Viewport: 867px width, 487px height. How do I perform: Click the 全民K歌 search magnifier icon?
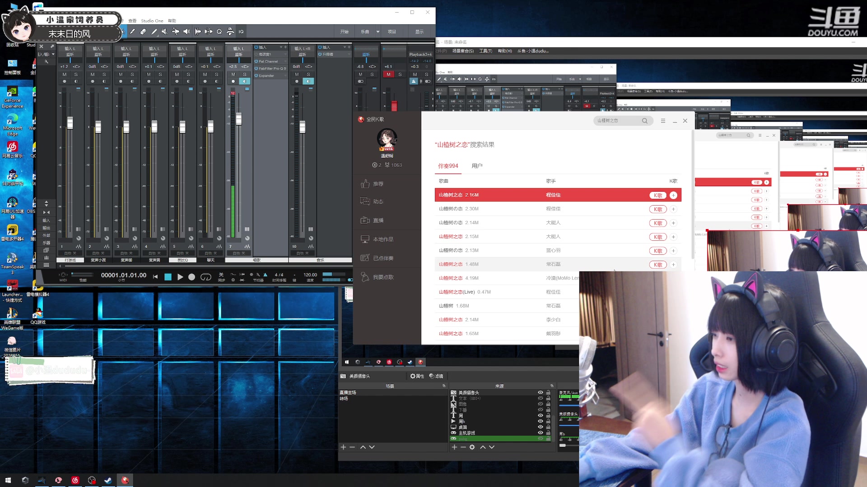coord(645,121)
